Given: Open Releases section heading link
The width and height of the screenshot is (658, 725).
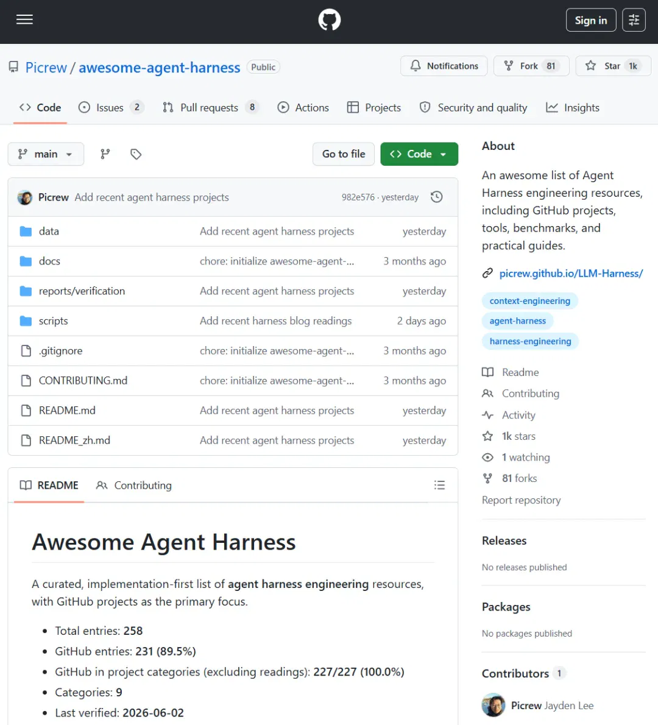Looking at the screenshot, I should 504,540.
